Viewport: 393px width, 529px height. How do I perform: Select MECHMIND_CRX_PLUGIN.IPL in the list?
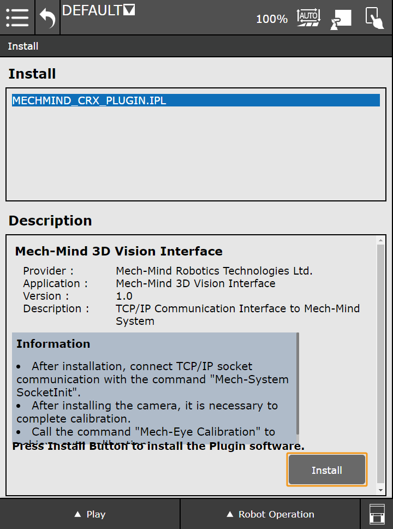click(89, 101)
